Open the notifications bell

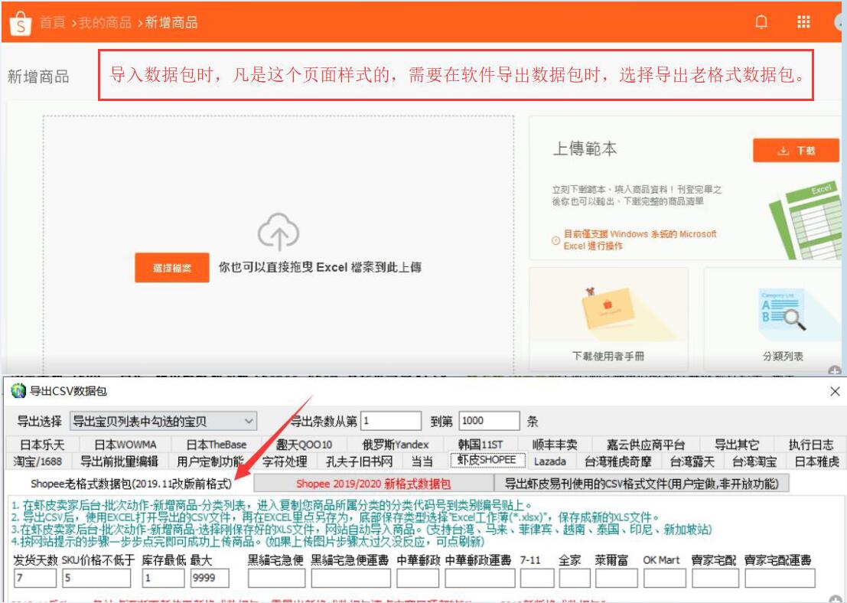click(x=761, y=21)
